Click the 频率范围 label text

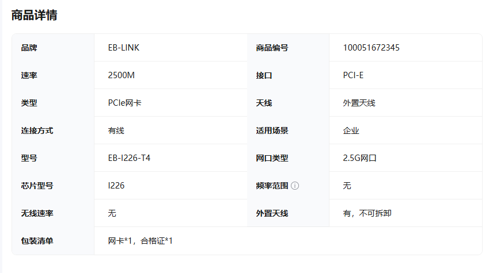[272, 186]
